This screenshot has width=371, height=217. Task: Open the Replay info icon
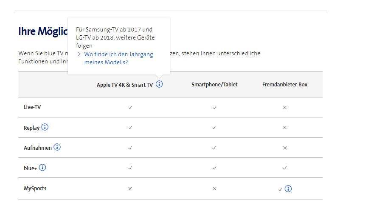click(x=45, y=127)
